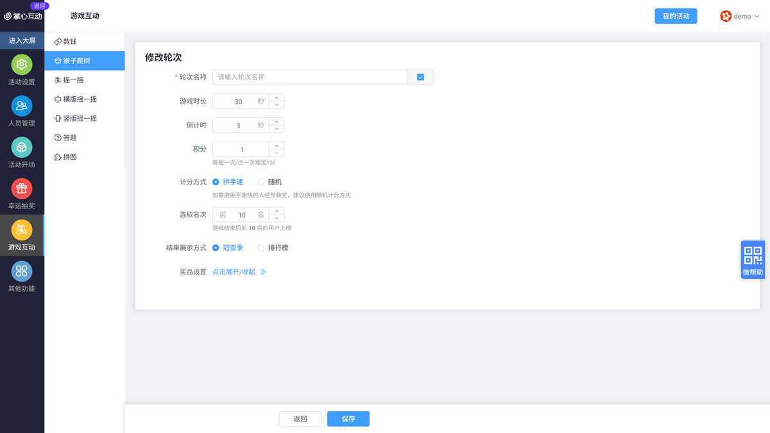This screenshot has width=770, height=433.
Task: Toggle checkbox beside 轮次名称 input
Action: pos(420,77)
